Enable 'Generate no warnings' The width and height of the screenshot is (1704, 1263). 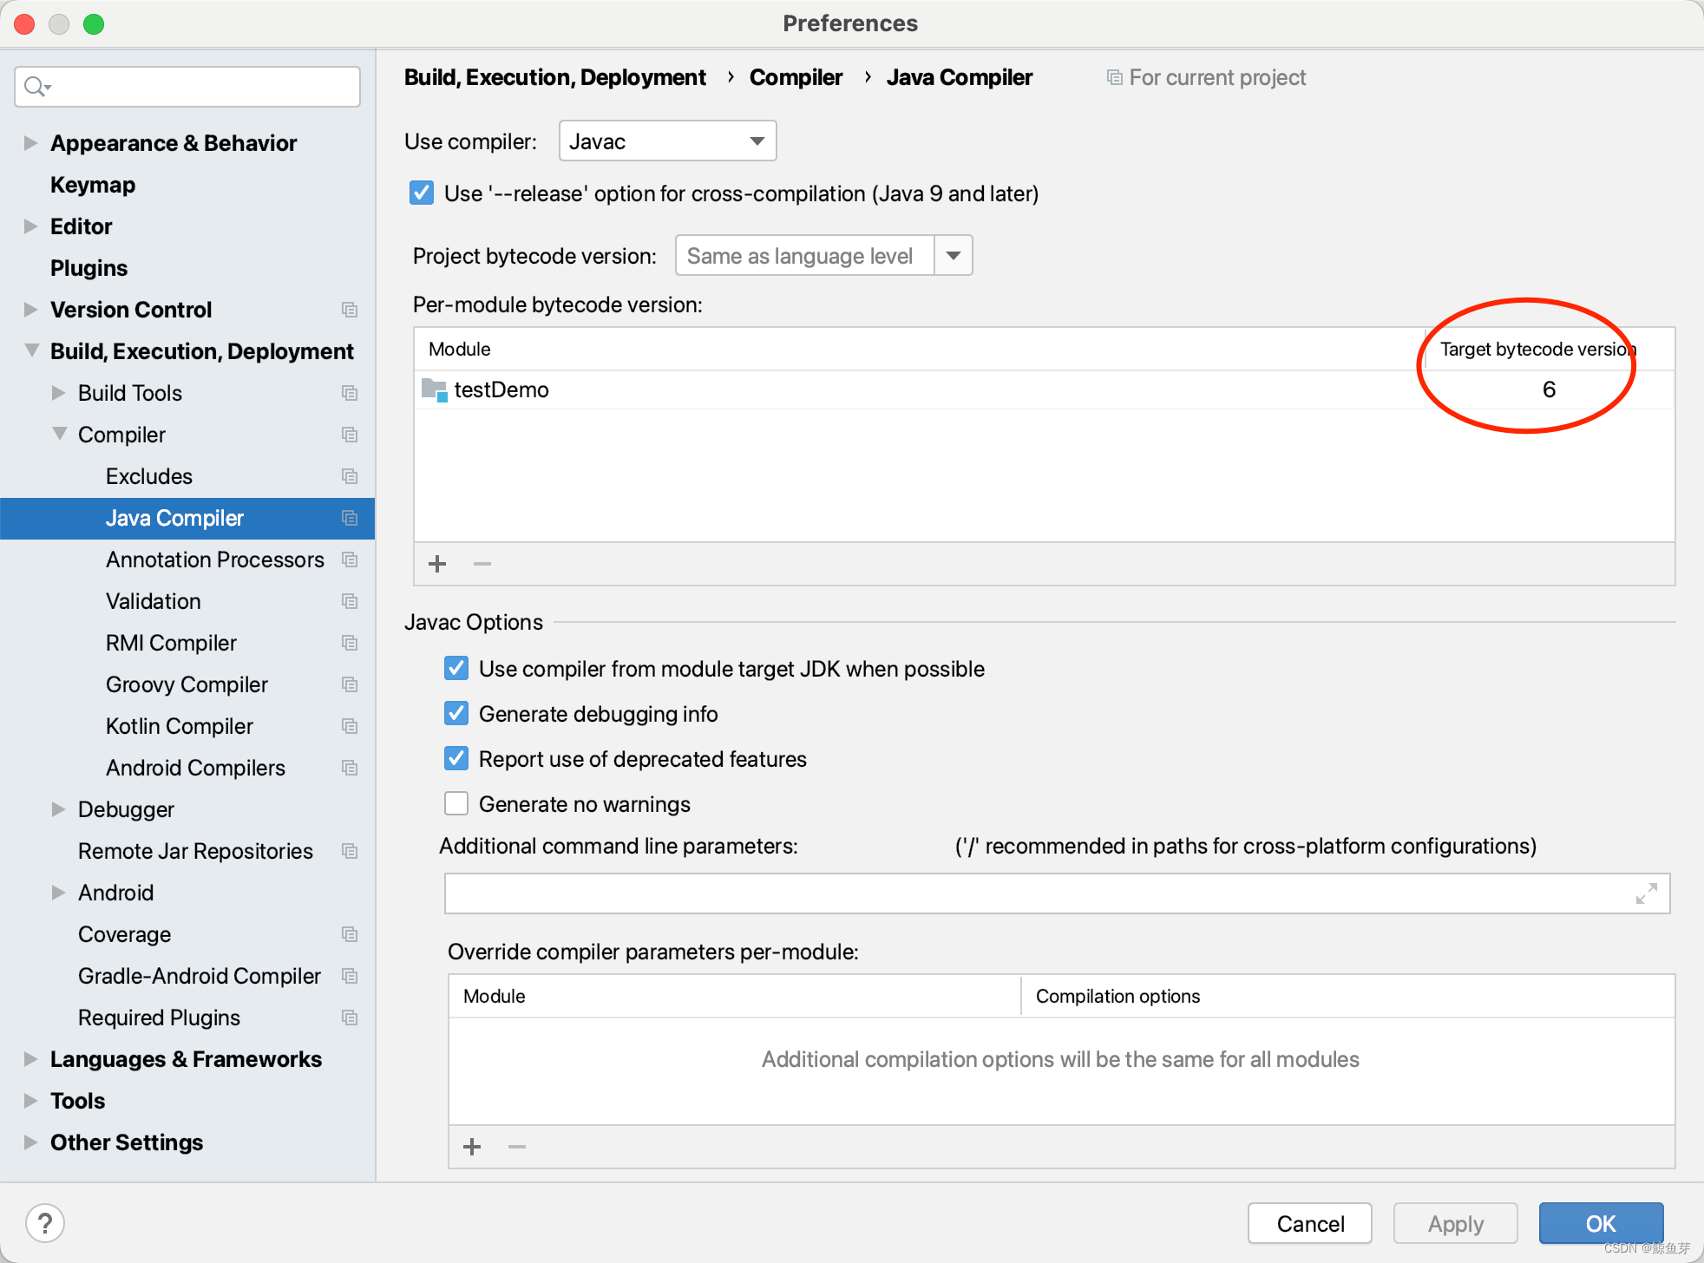pos(455,803)
